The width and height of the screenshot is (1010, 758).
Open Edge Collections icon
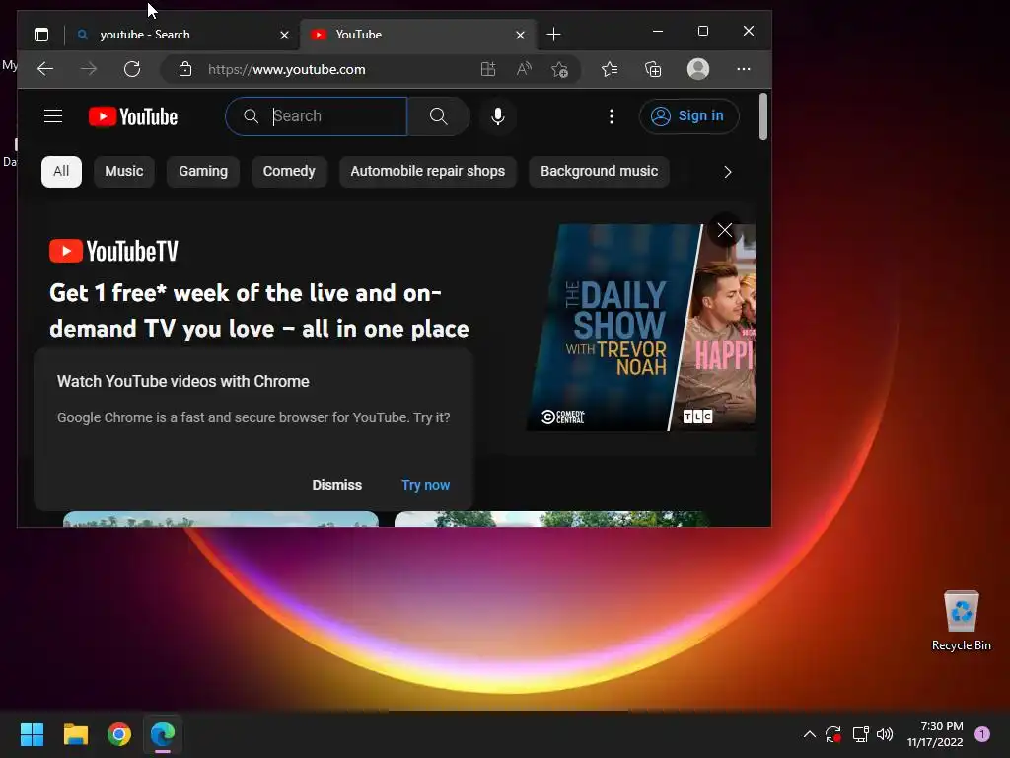pos(653,69)
